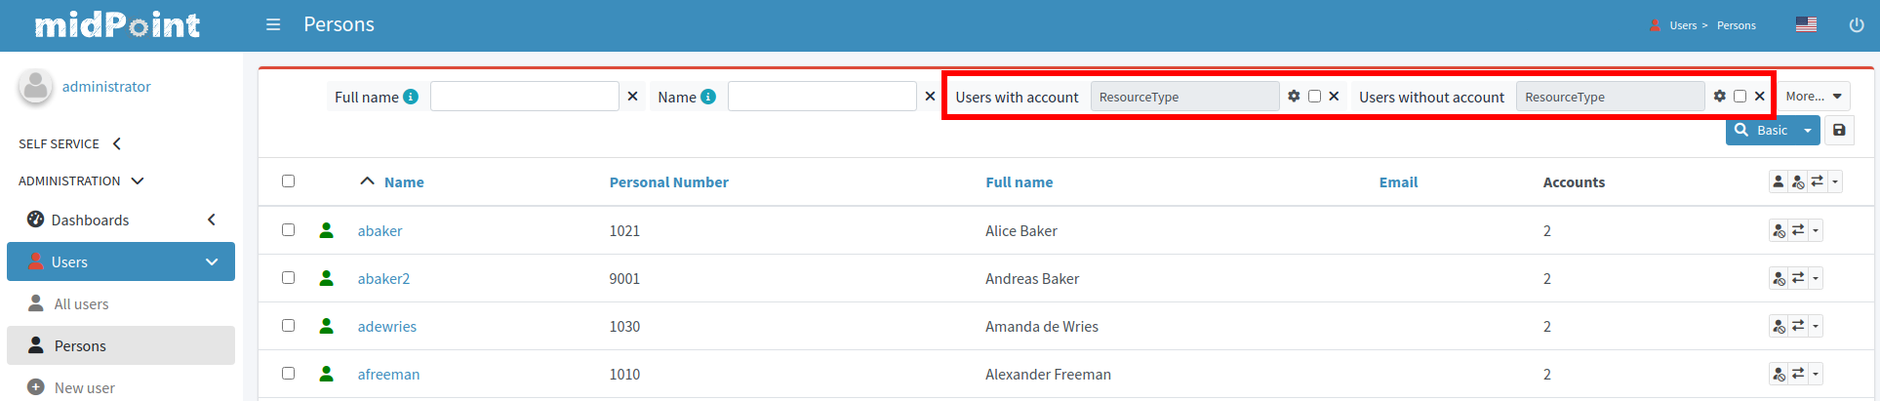Click the US flag language icon
This screenshot has height=401, width=1880.
pos(1806,25)
